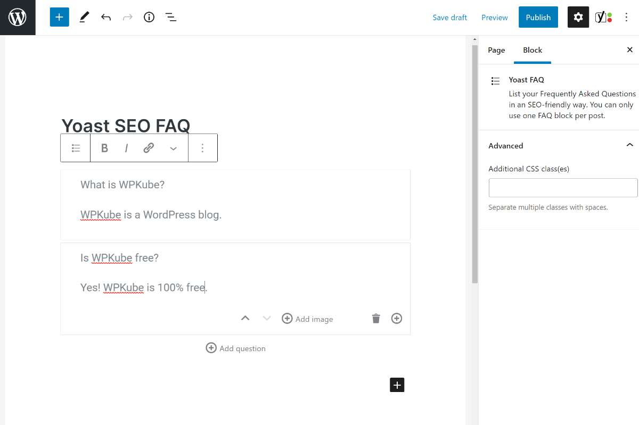Image resolution: width=639 pixels, height=425 pixels.
Task: Open the block list view
Action: point(171,18)
